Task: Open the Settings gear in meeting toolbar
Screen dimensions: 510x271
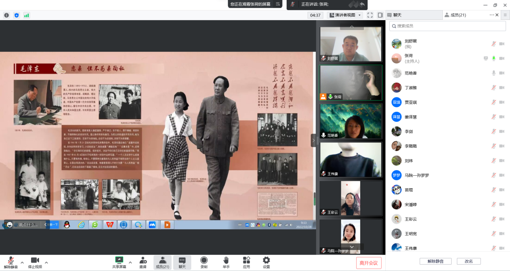Action: pos(266,261)
